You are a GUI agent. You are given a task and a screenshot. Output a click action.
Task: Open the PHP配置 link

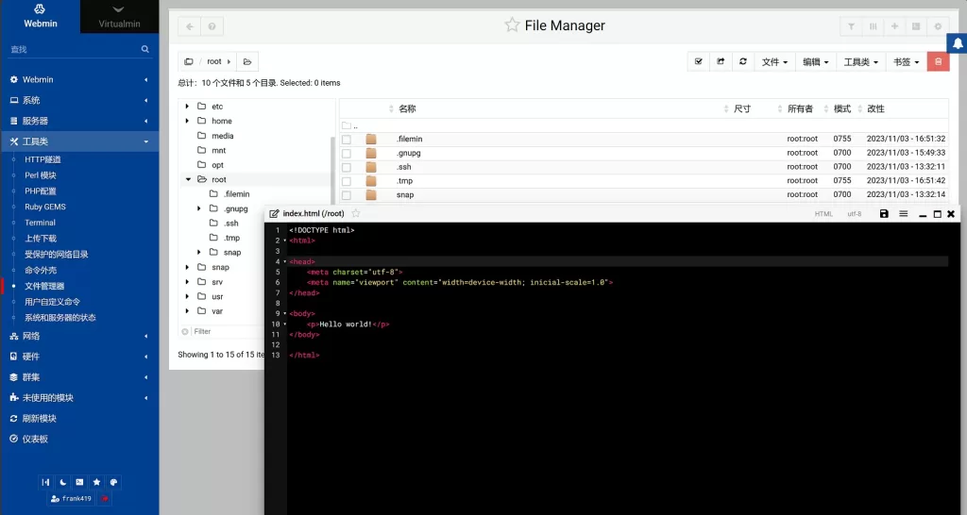click(x=41, y=191)
